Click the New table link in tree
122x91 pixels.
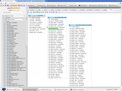tap(8, 21)
